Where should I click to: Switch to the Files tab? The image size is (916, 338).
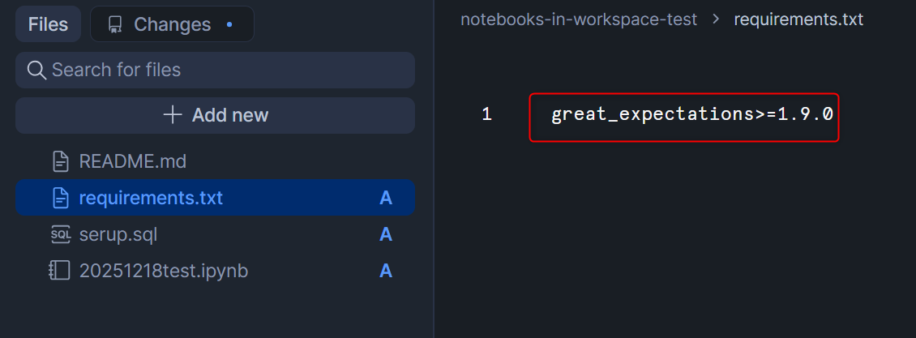tap(48, 24)
